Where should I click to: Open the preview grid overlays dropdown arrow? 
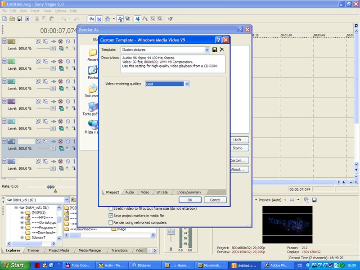tap(298, 200)
